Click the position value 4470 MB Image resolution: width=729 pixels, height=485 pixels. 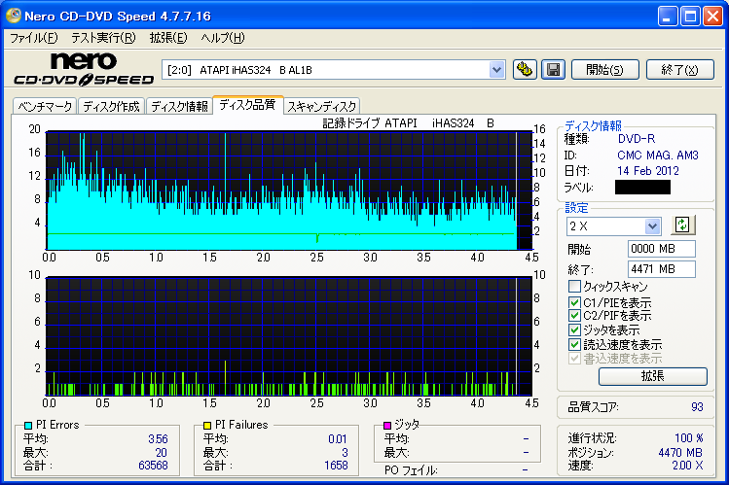coord(680,453)
